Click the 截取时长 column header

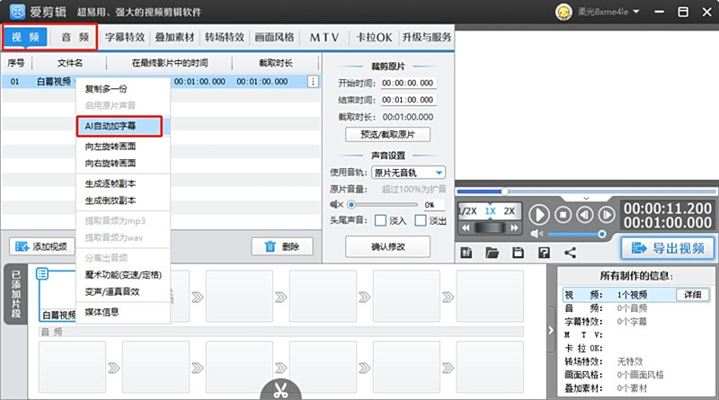click(x=276, y=63)
